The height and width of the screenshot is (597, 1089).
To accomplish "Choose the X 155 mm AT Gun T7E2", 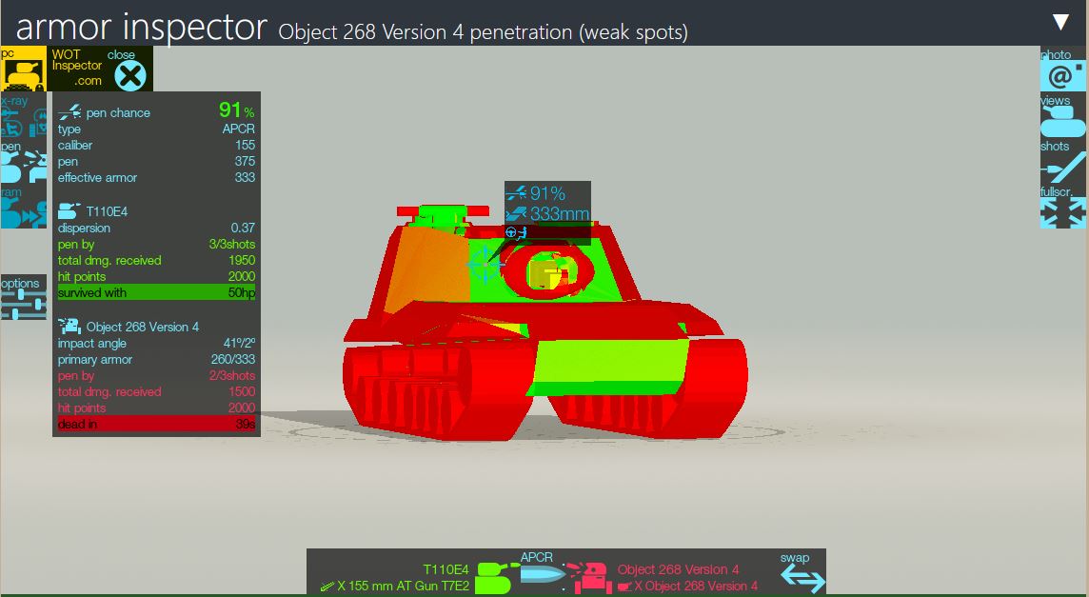I will click(x=396, y=586).
